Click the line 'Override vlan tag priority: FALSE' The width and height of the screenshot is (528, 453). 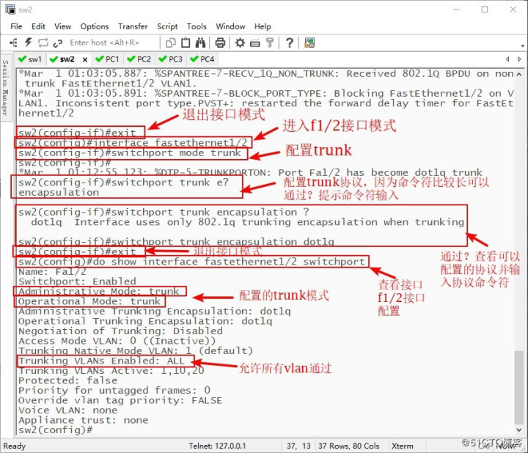point(120,400)
